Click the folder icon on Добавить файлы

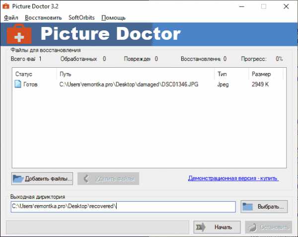click(x=18, y=179)
